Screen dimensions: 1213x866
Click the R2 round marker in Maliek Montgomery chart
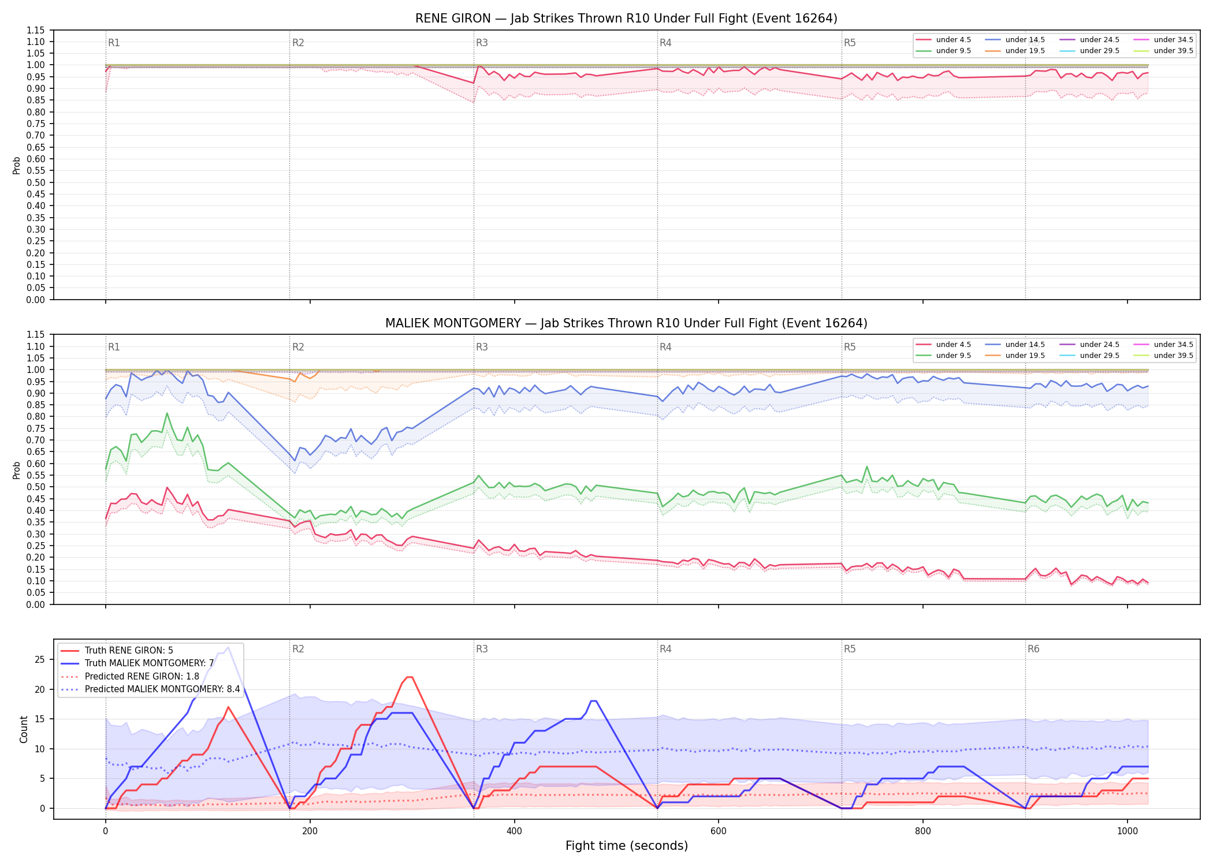point(298,347)
